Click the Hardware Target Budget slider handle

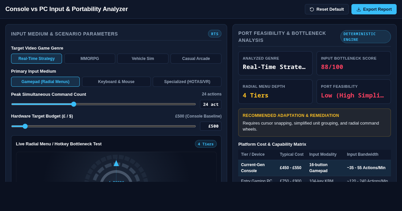(25, 126)
